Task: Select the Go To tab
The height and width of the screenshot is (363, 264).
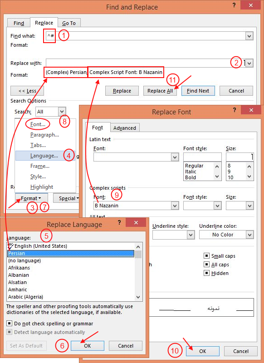Action: click(x=69, y=23)
